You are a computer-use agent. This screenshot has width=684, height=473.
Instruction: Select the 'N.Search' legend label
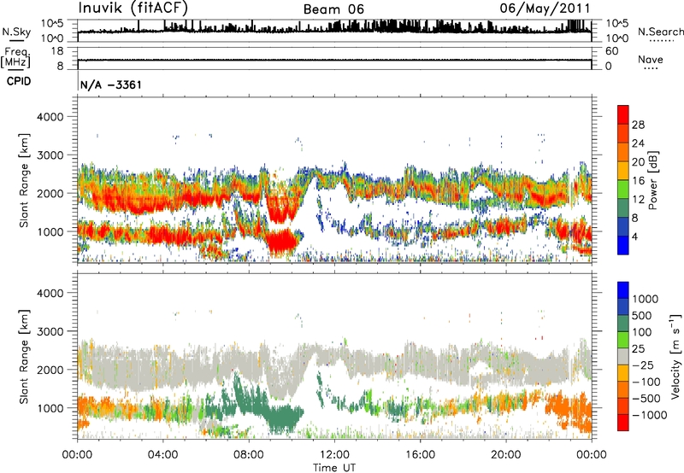point(661,32)
